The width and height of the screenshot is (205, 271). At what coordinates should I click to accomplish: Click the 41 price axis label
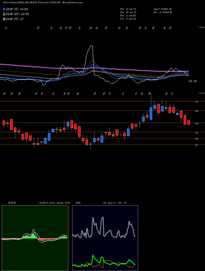196,133
